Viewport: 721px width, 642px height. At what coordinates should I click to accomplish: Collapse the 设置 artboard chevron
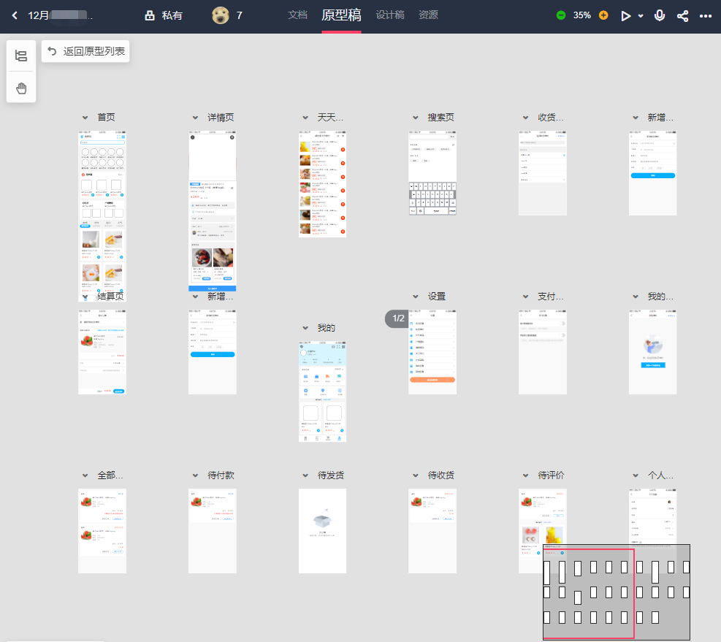(416, 297)
